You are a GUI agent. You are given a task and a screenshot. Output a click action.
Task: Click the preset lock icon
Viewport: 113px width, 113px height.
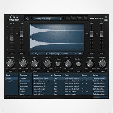[x=60, y=19]
